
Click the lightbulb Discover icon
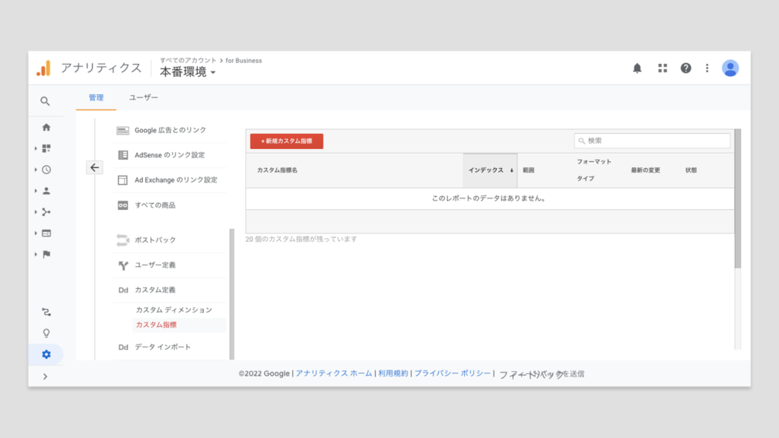[46, 333]
